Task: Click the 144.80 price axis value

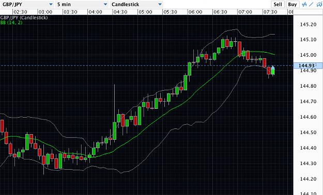Action: coord(308,86)
